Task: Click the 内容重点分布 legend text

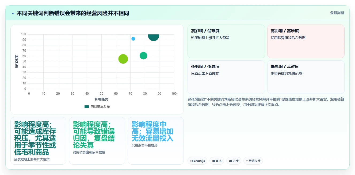Action: click(100, 106)
